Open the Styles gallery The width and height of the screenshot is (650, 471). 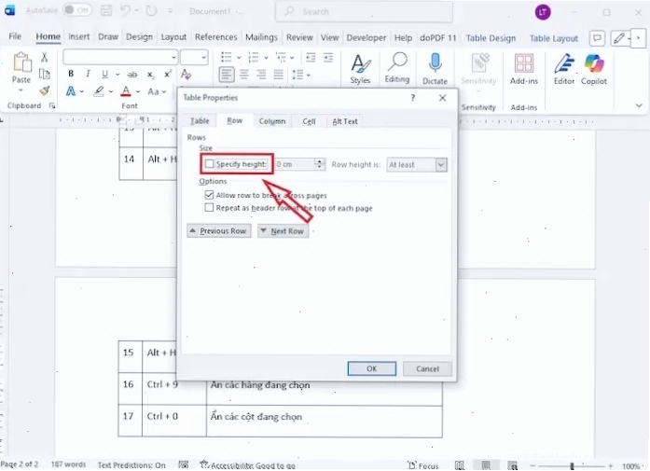click(x=360, y=69)
